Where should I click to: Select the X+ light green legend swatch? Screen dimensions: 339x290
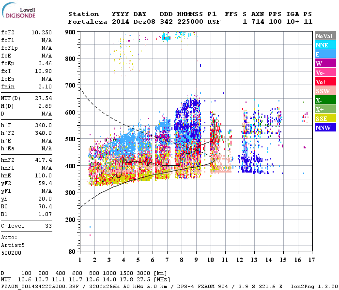pos(325,109)
